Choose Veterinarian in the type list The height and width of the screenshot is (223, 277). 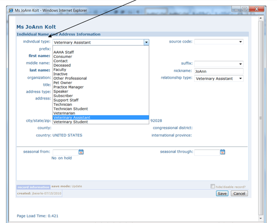click(x=64, y=113)
